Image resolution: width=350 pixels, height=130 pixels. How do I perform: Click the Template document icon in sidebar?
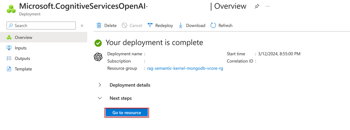pos(9,69)
